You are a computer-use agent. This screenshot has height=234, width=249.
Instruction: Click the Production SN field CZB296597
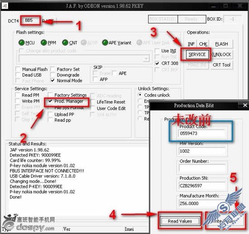[x=201, y=186]
